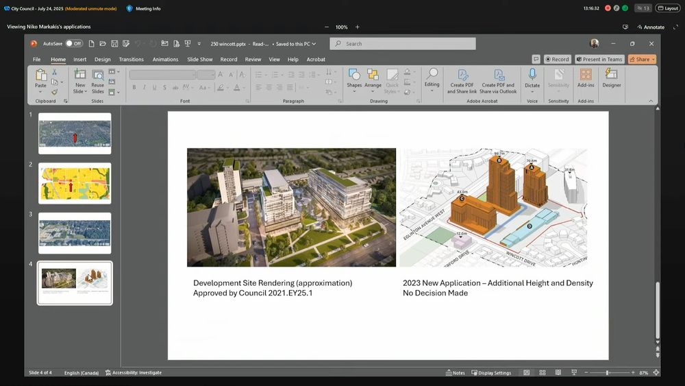
Task: Click the PowerPoint Search box
Action: tap(402, 44)
